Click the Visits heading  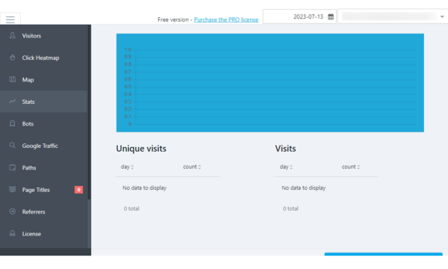285,149
